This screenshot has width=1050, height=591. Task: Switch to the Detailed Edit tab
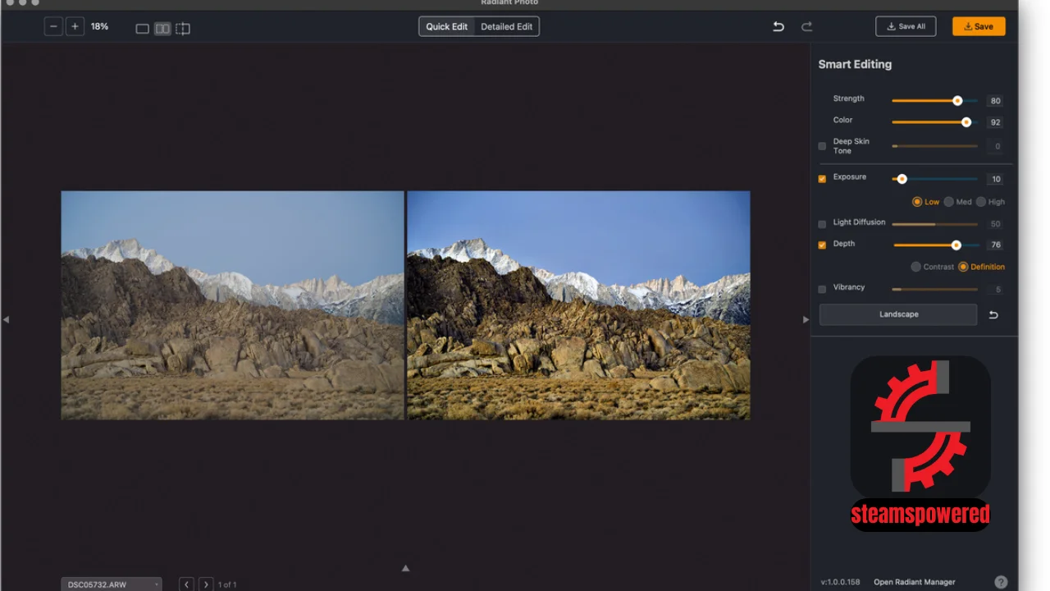506,26
